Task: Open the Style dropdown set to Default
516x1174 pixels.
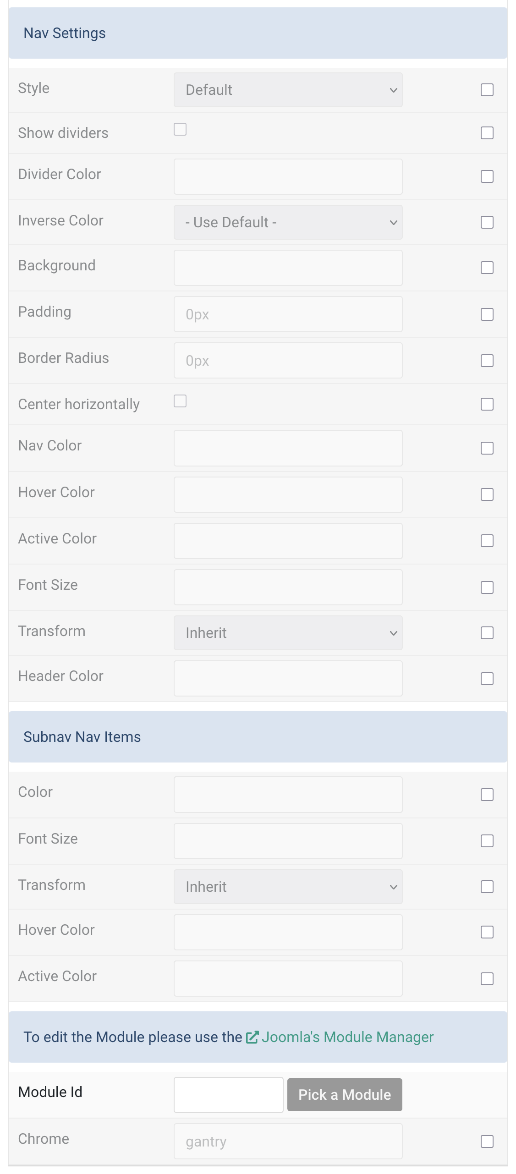Action: pyautogui.click(x=288, y=90)
